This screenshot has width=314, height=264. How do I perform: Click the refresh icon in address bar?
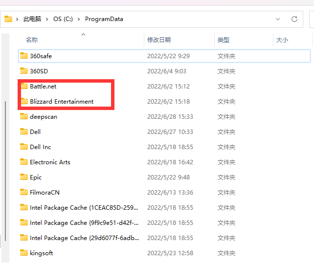click(294, 19)
